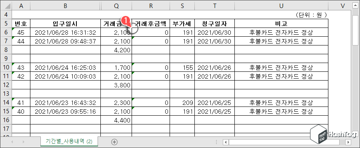Select column R header
This screenshot has height=148, width=360.
click(151, 6)
